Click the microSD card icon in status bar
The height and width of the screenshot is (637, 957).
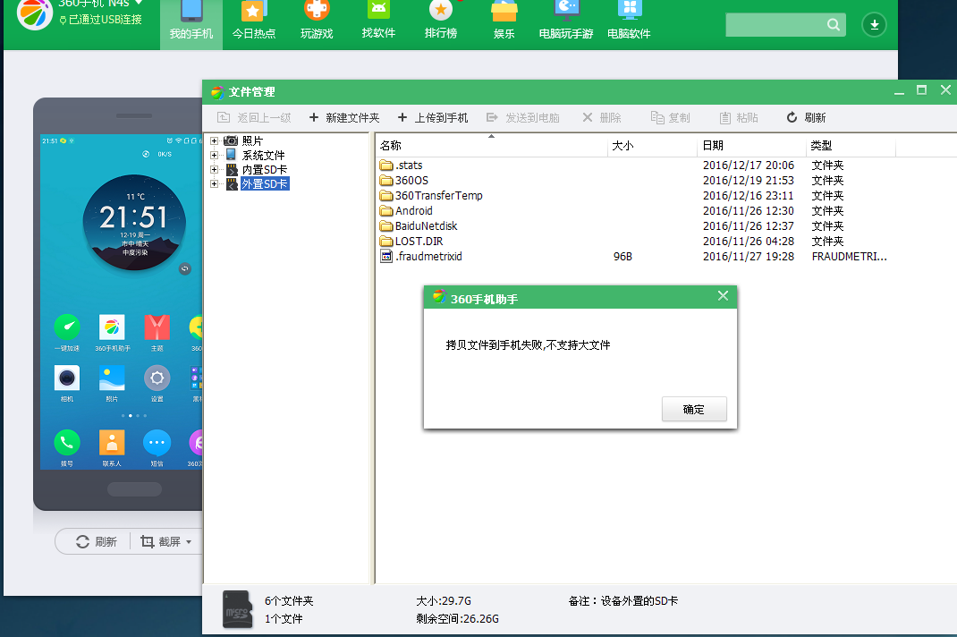pos(238,608)
